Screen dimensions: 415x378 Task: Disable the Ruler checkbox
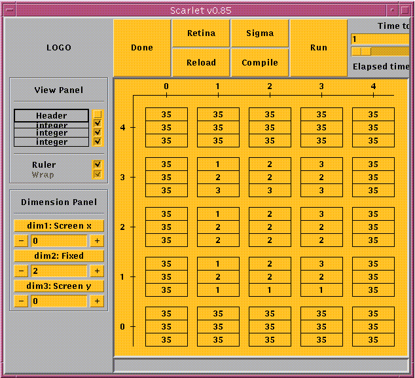pos(98,164)
